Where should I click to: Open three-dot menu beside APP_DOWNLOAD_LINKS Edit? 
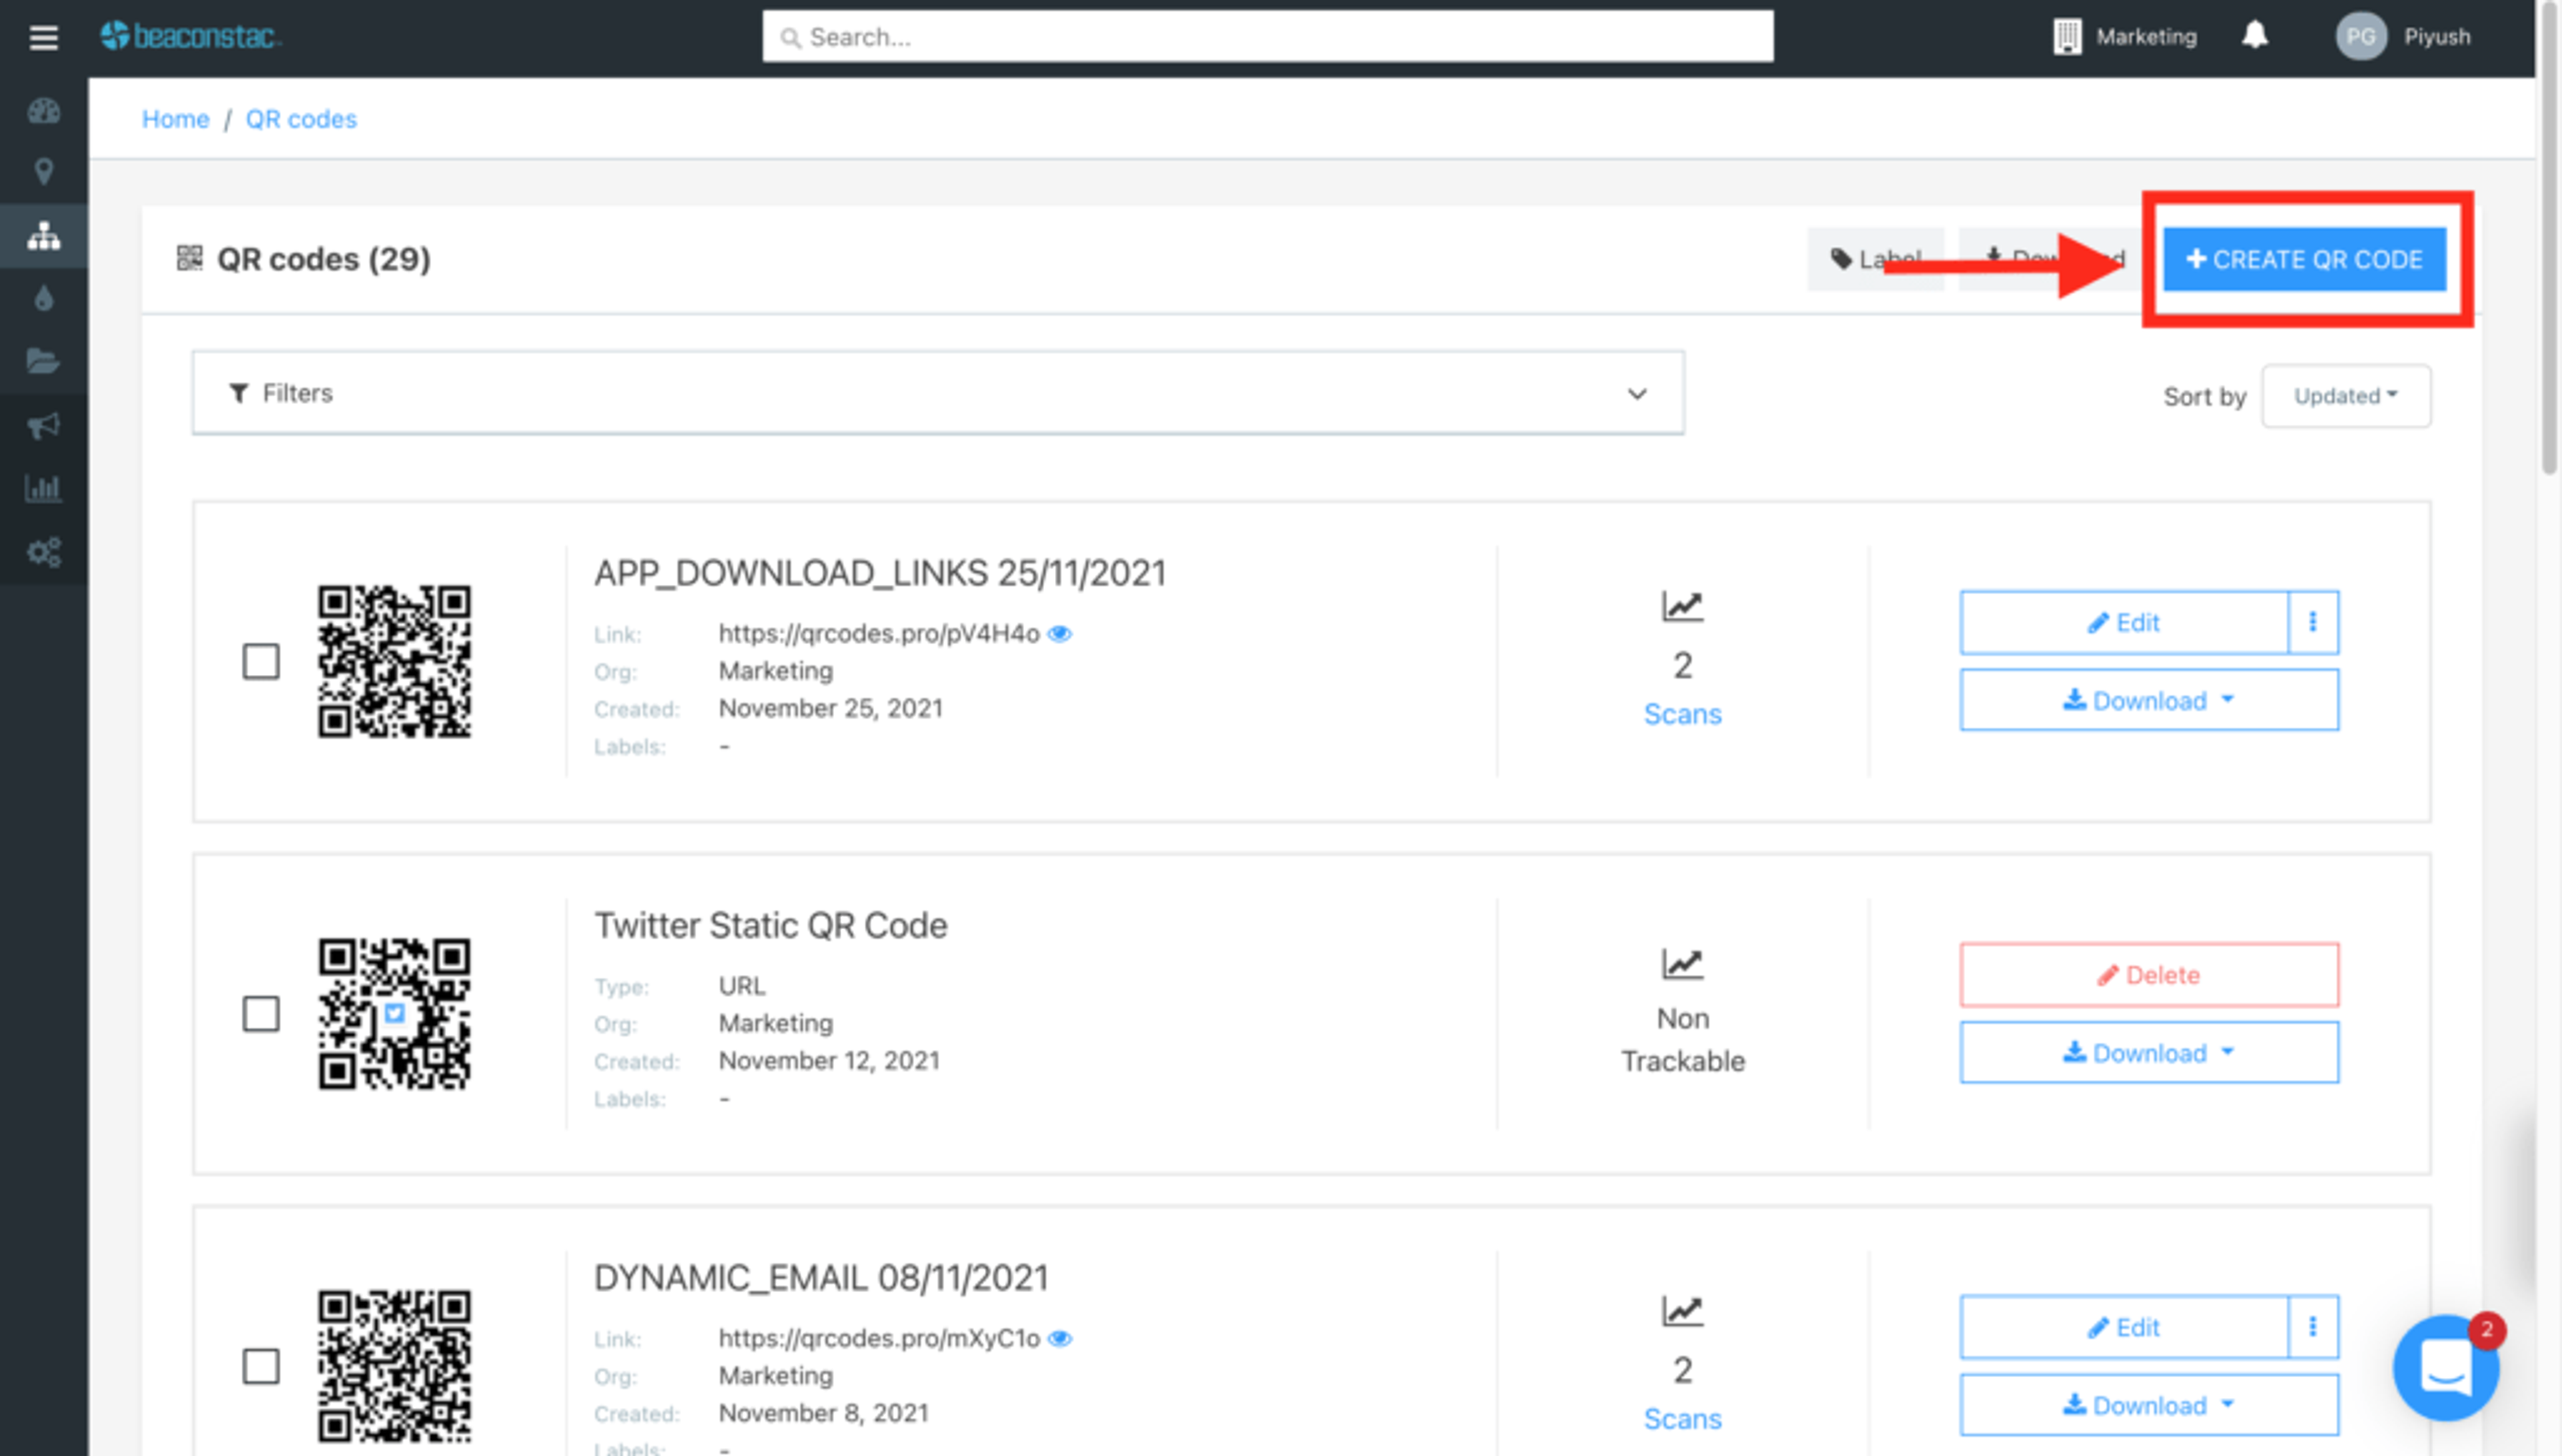pyautogui.click(x=2312, y=622)
